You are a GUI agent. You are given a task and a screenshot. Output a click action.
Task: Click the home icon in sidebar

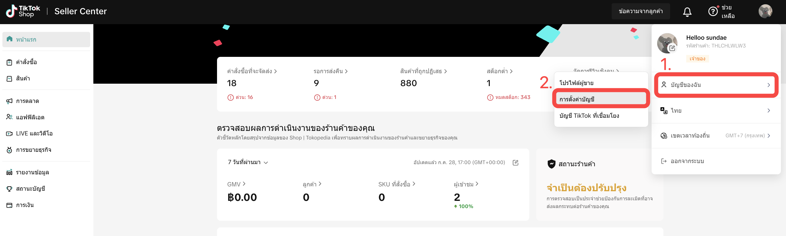pyautogui.click(x=9, y=39)
